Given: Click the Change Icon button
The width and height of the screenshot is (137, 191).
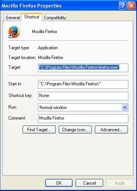Looking at the screenshot, I should point(75,130).
